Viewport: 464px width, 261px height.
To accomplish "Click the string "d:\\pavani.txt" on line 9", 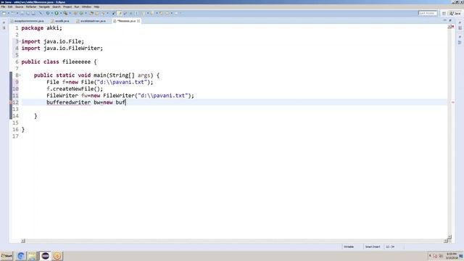I will [x=122, y=82].
